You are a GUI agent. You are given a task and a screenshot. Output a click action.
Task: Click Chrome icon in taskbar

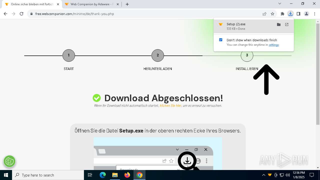point(139,175)
